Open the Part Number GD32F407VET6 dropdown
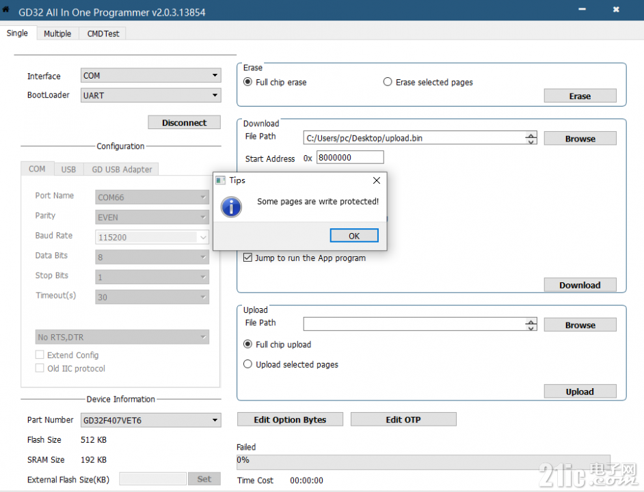 point(150,420)
